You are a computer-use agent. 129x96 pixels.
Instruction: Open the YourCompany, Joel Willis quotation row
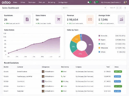64,76
